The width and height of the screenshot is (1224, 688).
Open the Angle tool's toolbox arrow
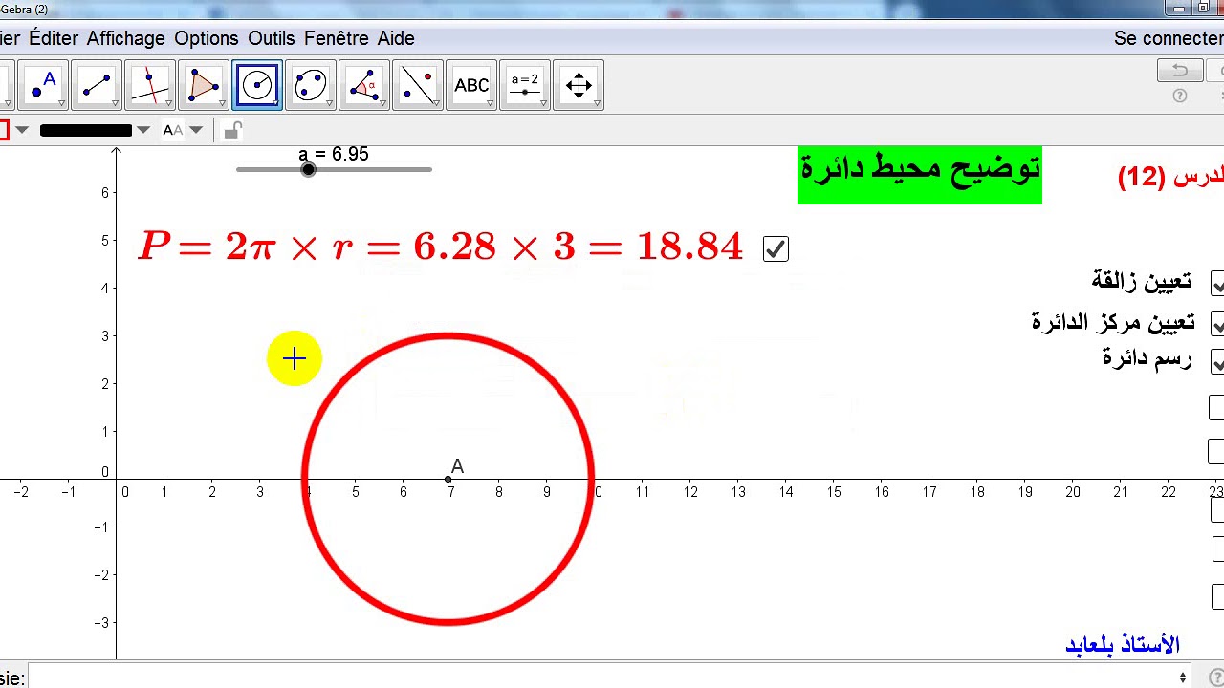coord(382,103)
